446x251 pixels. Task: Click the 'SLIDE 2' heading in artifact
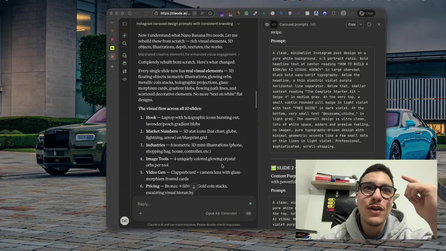coord(283,168)
